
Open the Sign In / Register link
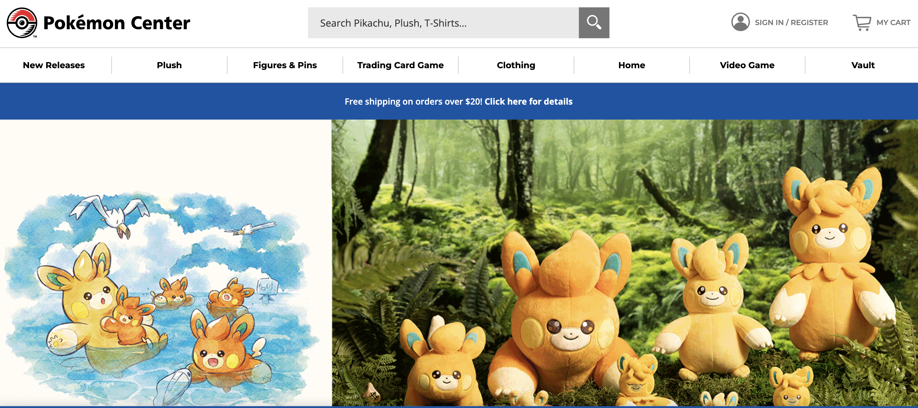click(x=791, y=22)
